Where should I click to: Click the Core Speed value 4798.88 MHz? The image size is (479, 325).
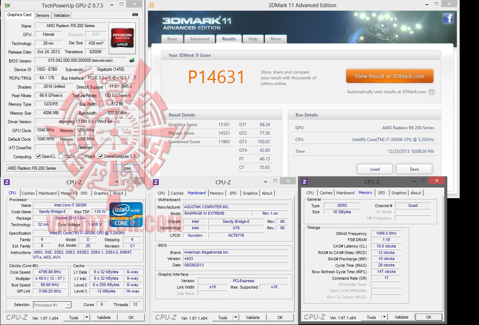(x=50, y=272)
